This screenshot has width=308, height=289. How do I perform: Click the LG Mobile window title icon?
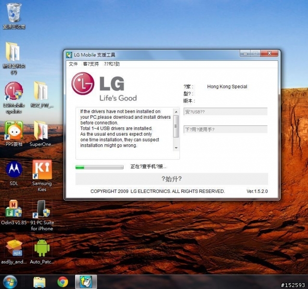pyautogui.click(x=69, y=55)
